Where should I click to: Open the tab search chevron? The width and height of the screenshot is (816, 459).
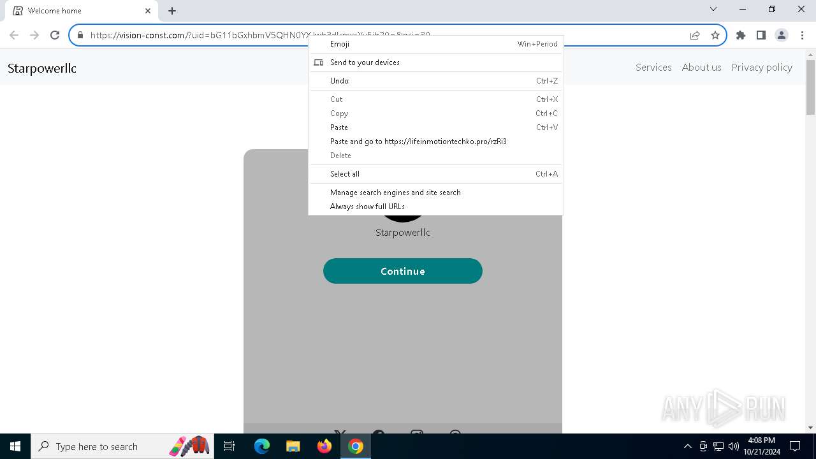(713, 9)
